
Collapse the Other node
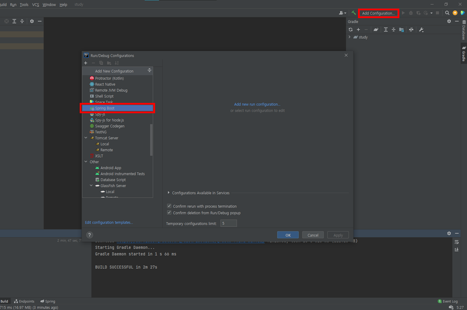86,162
